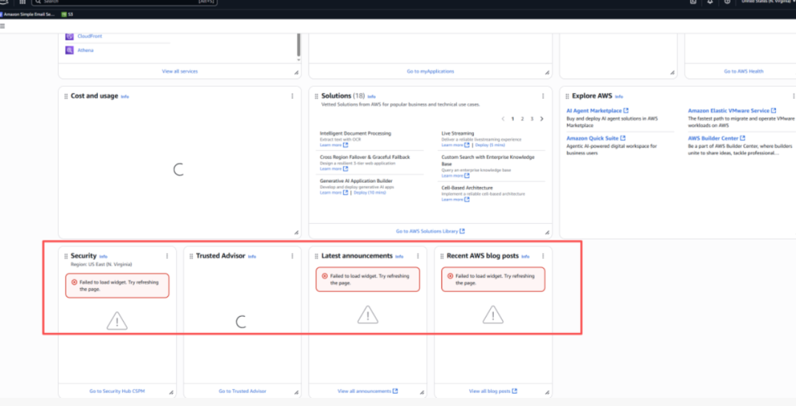Click the services list vertical scrollbar
The width and height of the screenshot is (796, 406).
click(298, 44)
